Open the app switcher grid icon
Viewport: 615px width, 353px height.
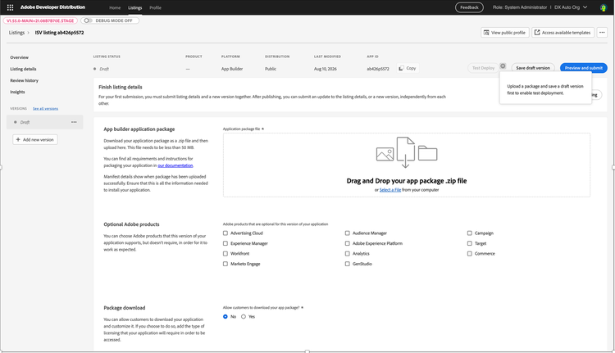tap(10, 7)
